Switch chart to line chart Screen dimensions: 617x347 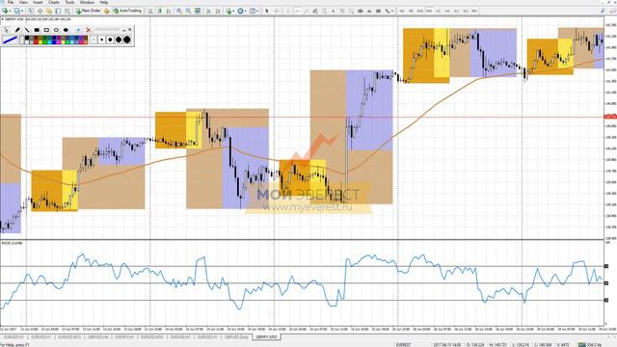(169, 11)
